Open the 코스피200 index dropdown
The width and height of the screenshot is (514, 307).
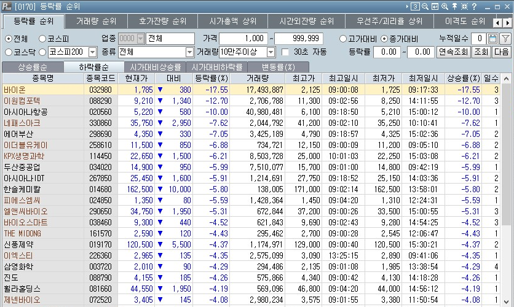click(93, 52)
